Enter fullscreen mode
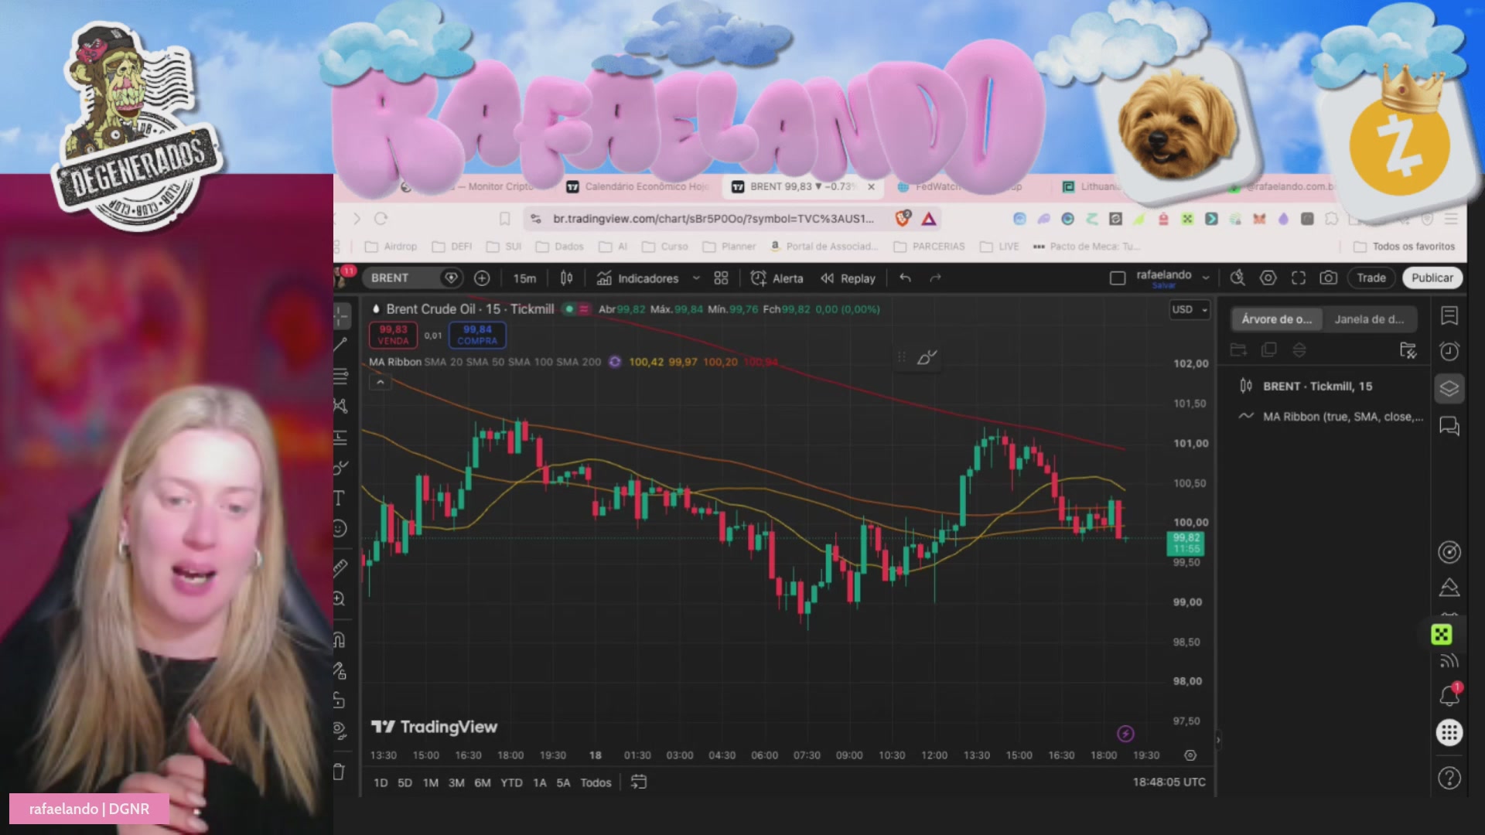Image resolution: width=1485 pixels, height=835 pixels. (1299, 278)
